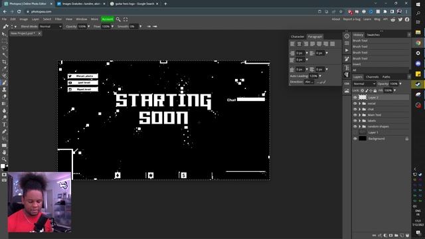This screenshot has width=425, height=239.
Task: Open the Image menu
Action: (24, 19)
